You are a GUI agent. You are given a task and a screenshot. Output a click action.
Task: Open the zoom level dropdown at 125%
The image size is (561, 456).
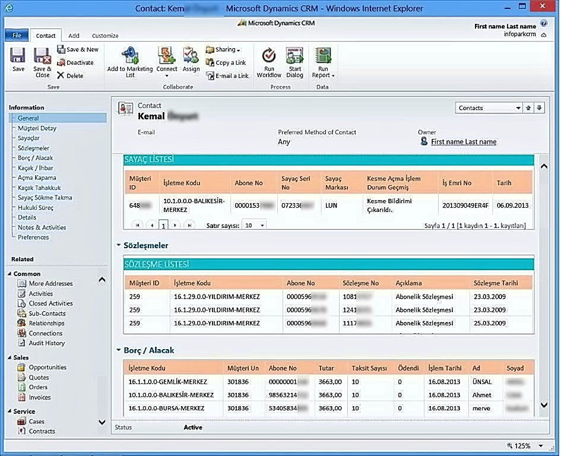coord(541,446)
